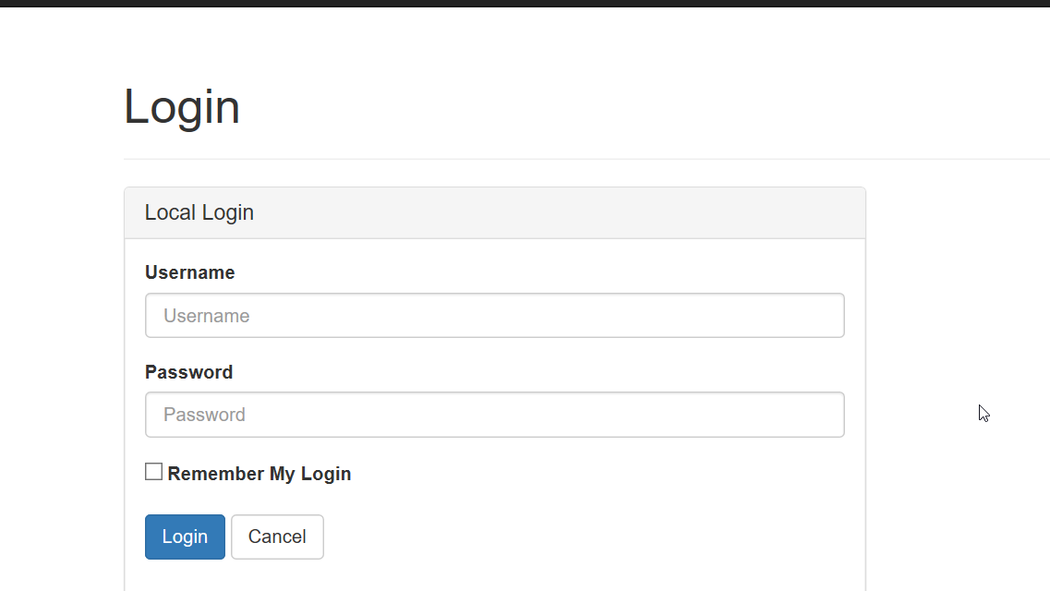Click the gray Username placeholder text
Image resolution: width=1050 pixels, height=591 pixels.
coord(207,316)
